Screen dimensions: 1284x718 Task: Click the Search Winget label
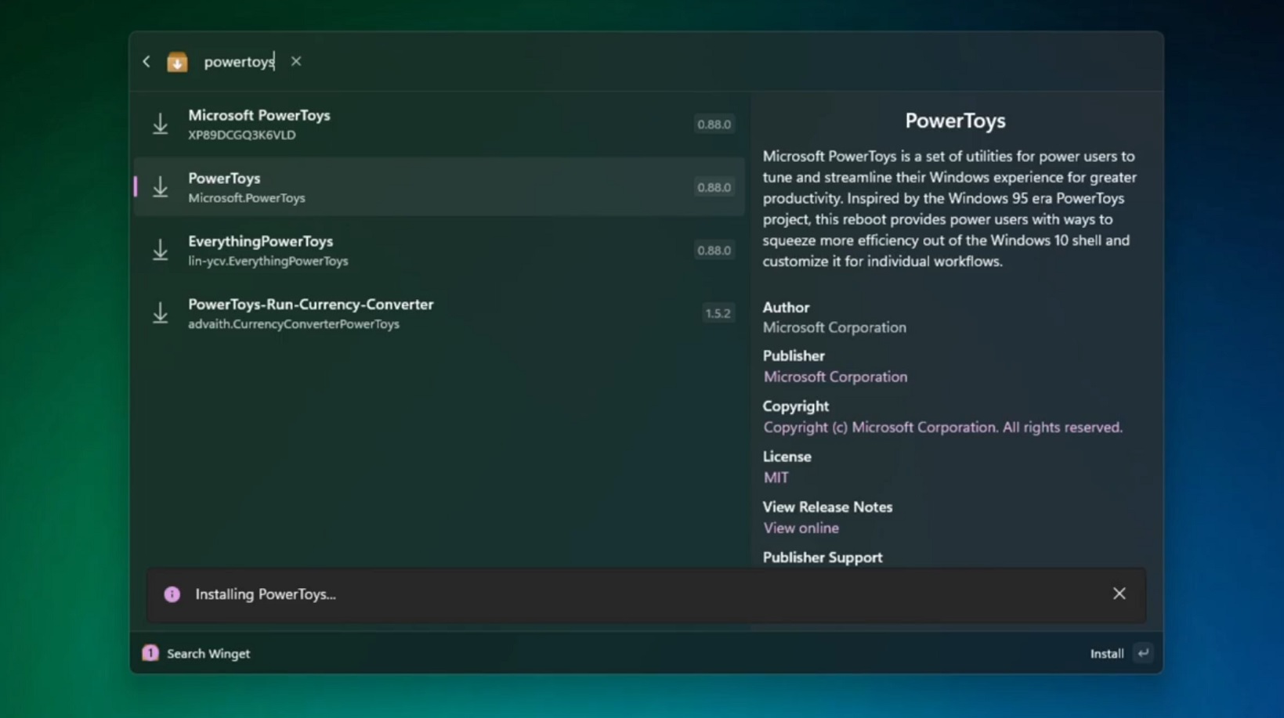point(208,654)
